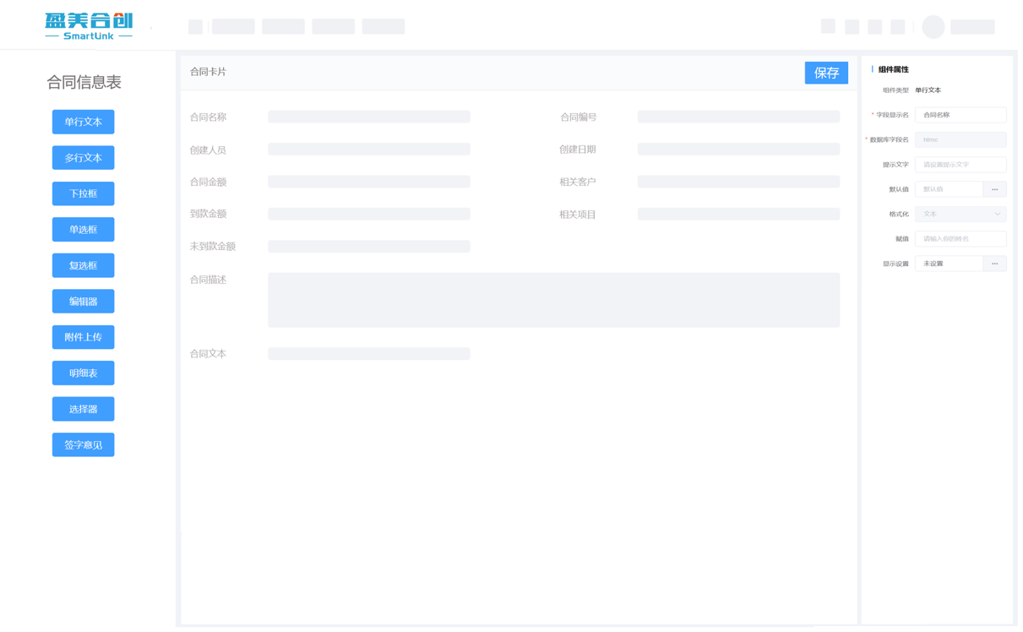This screenshot has height=632, width=1023.
Task: Add a 多行文本 component
Action: click(84, 158)
